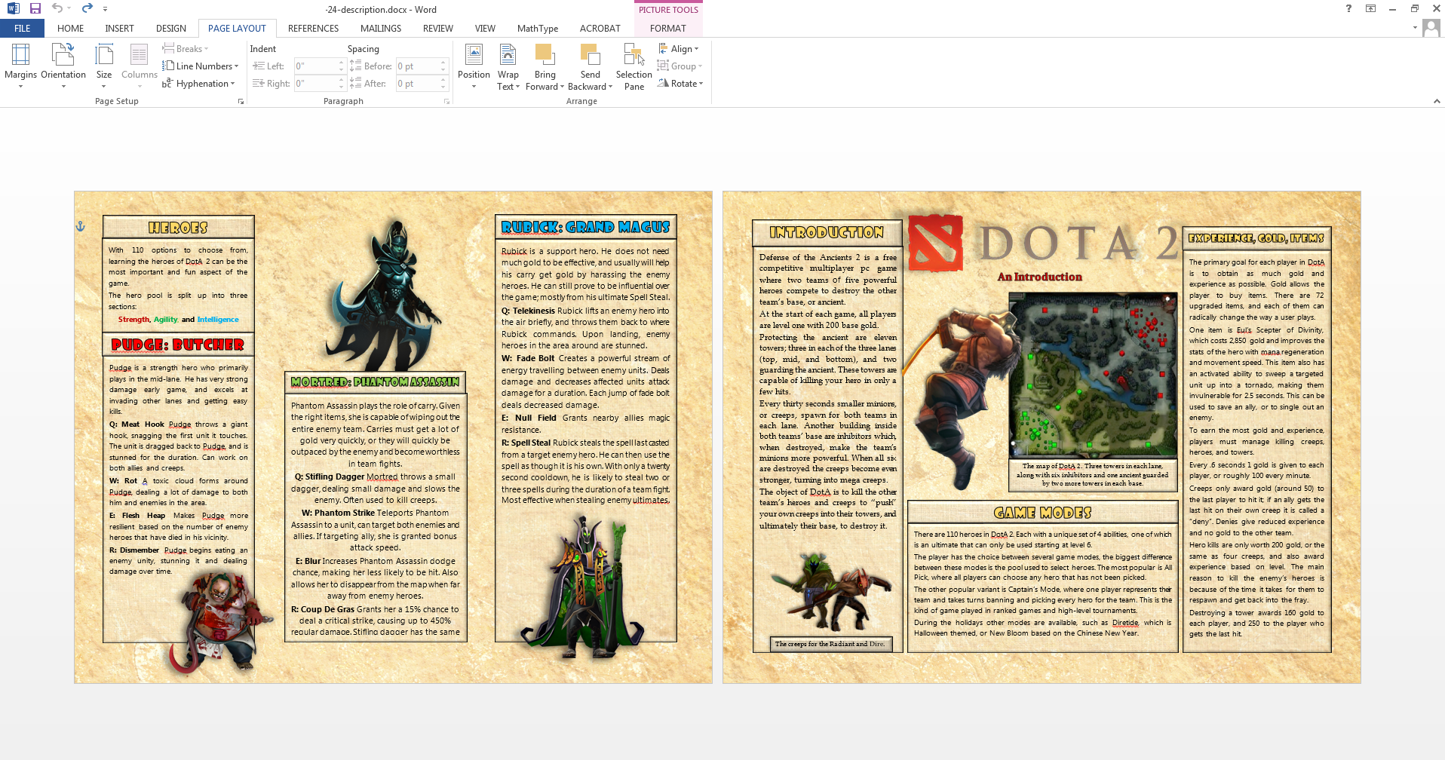This screenshot has width=1445, height=760.
Task: Click the anchor icon beside the Heroes box
Action: 81,226
